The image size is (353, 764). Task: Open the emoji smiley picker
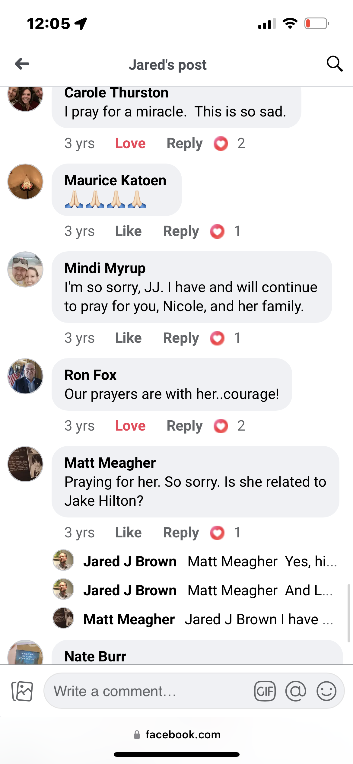[326, 691]
